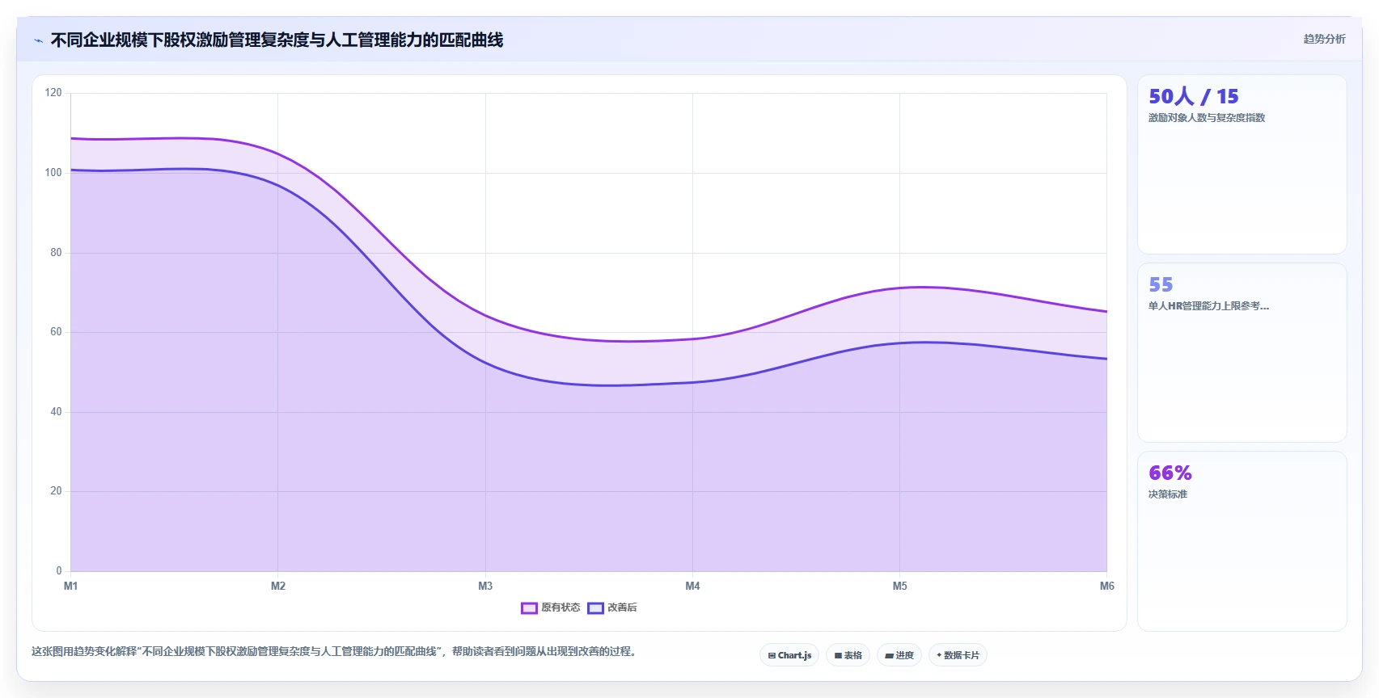Click the 单人HR管理能力上限参考 caption
The width and height of the screenshot is (1379, 698).
coord(1208,306)
